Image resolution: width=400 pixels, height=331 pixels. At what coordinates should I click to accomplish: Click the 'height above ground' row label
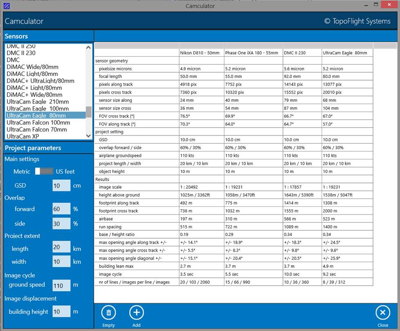tap(119, 195)
